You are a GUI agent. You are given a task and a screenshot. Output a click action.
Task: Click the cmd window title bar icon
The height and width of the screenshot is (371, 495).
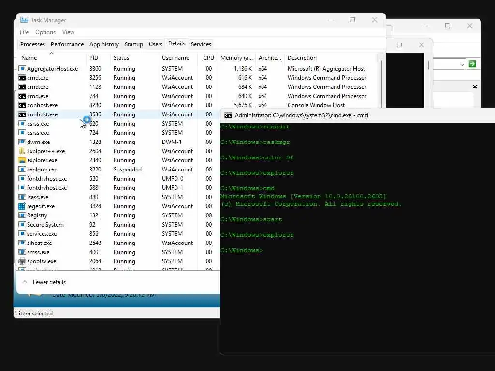tap(228, 115)
